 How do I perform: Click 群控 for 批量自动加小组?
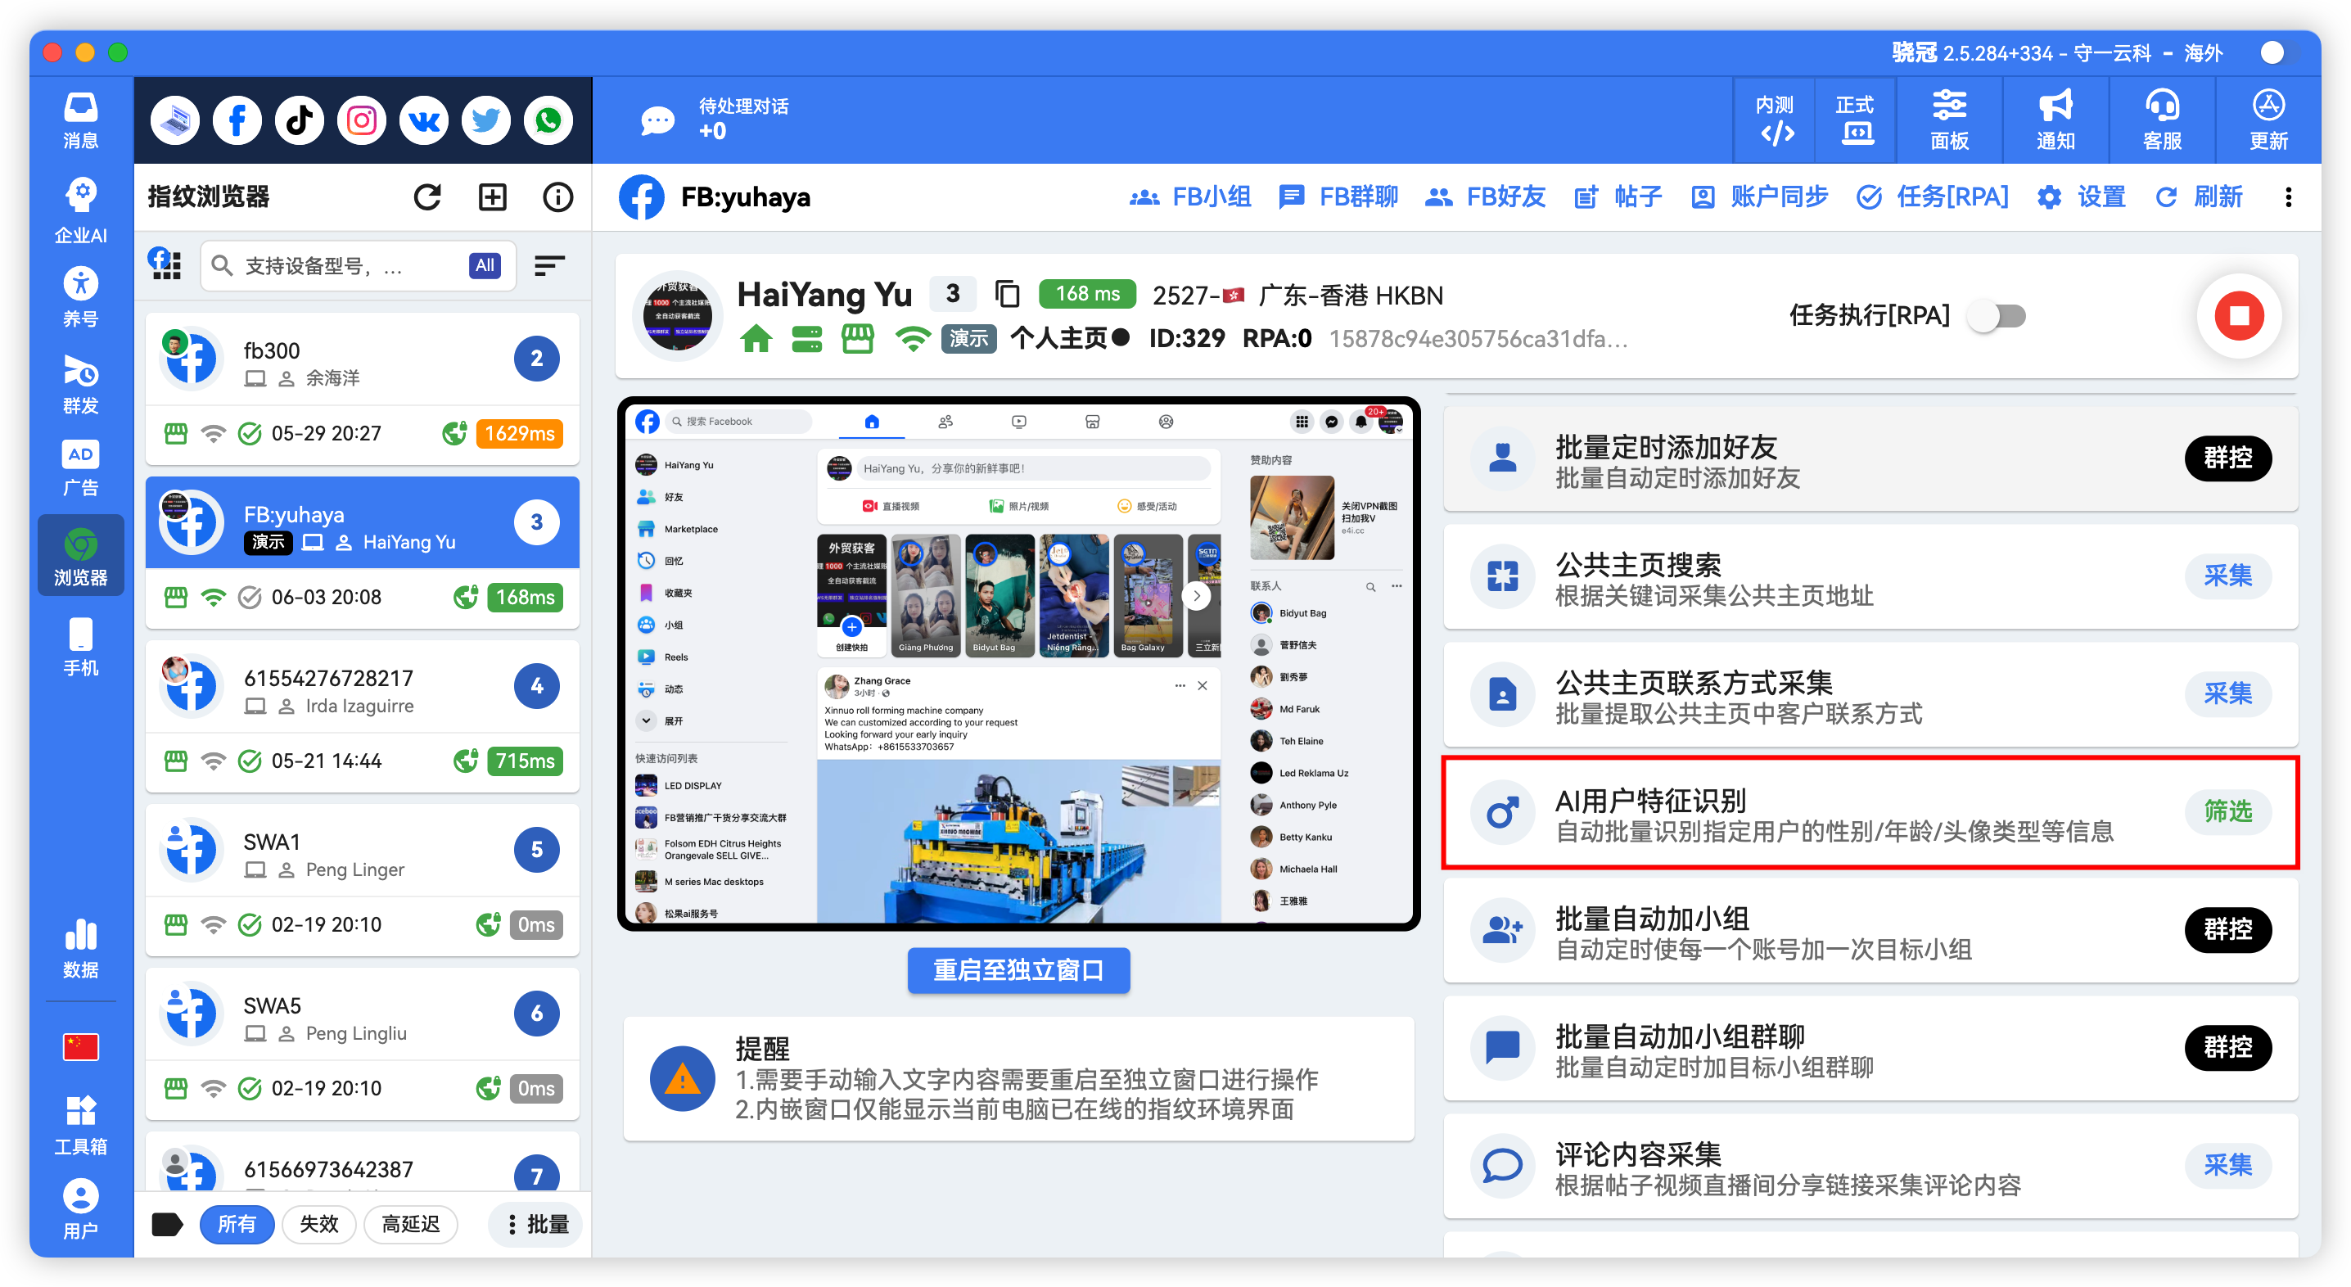pyautogui.click(x=2227, y=929)
